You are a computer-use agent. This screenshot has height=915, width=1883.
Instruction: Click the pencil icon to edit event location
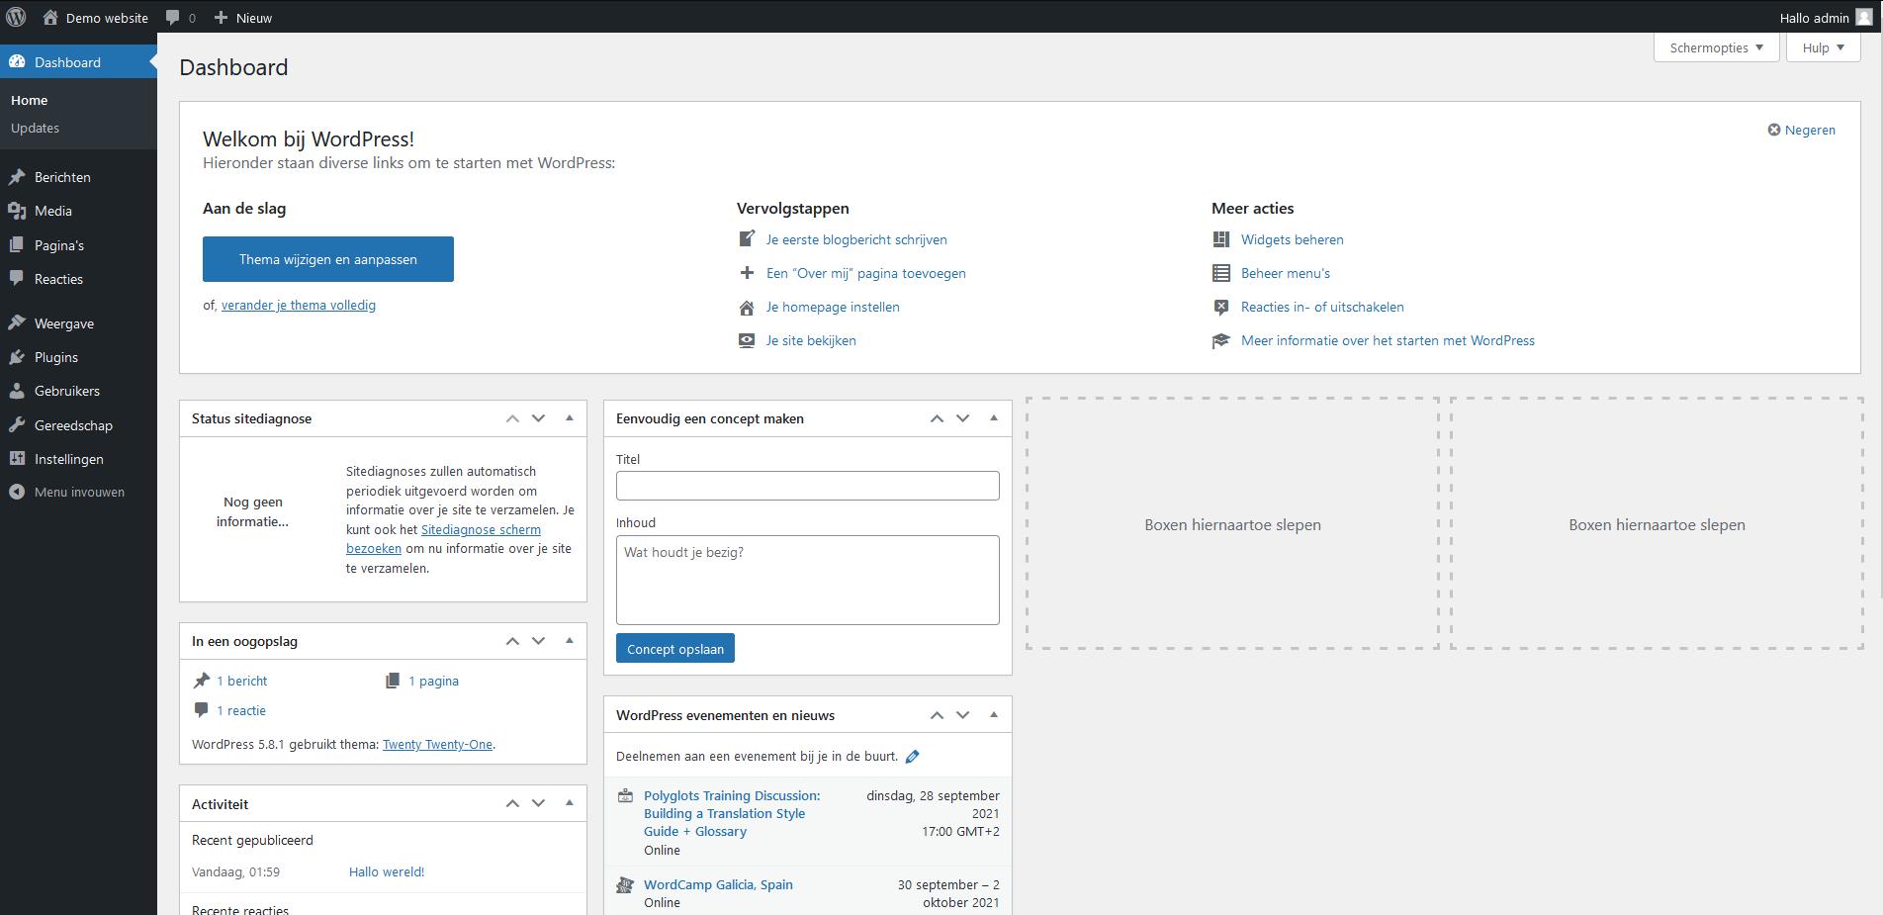pos(913,757)
